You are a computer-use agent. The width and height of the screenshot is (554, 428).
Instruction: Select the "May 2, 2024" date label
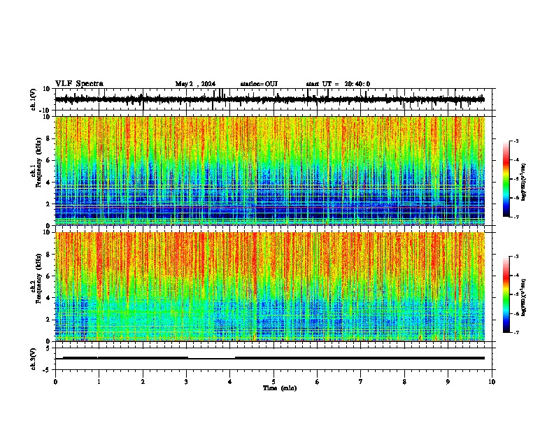point(195,84)
